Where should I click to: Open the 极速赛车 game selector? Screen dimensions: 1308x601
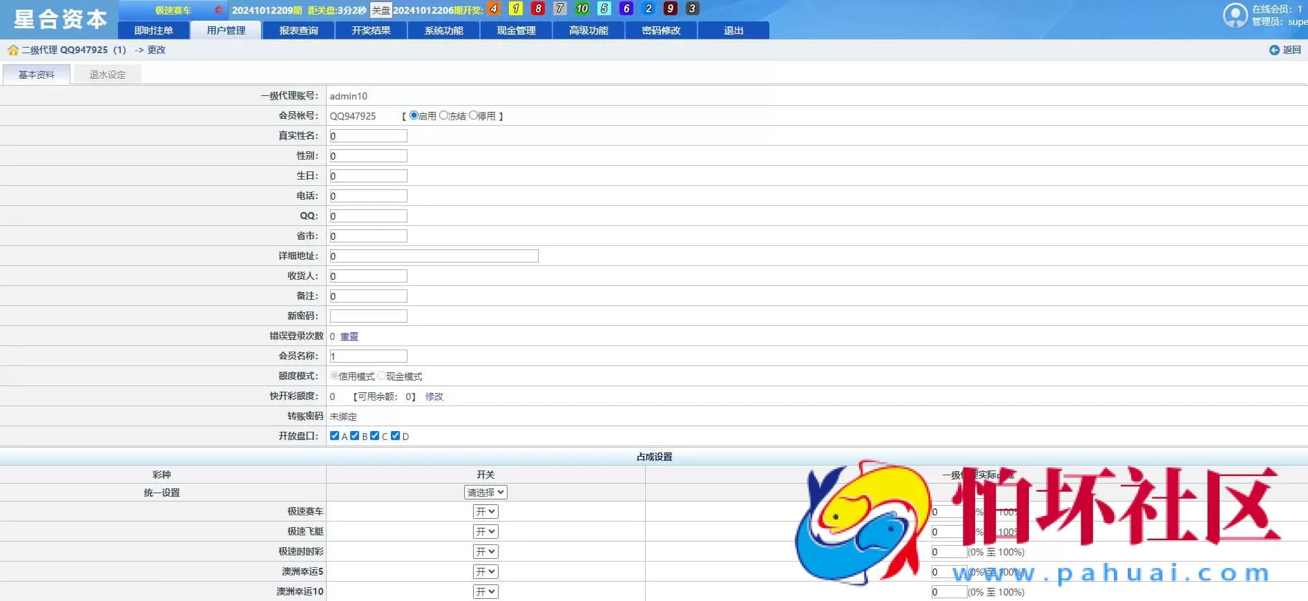(x=173, y=10)
